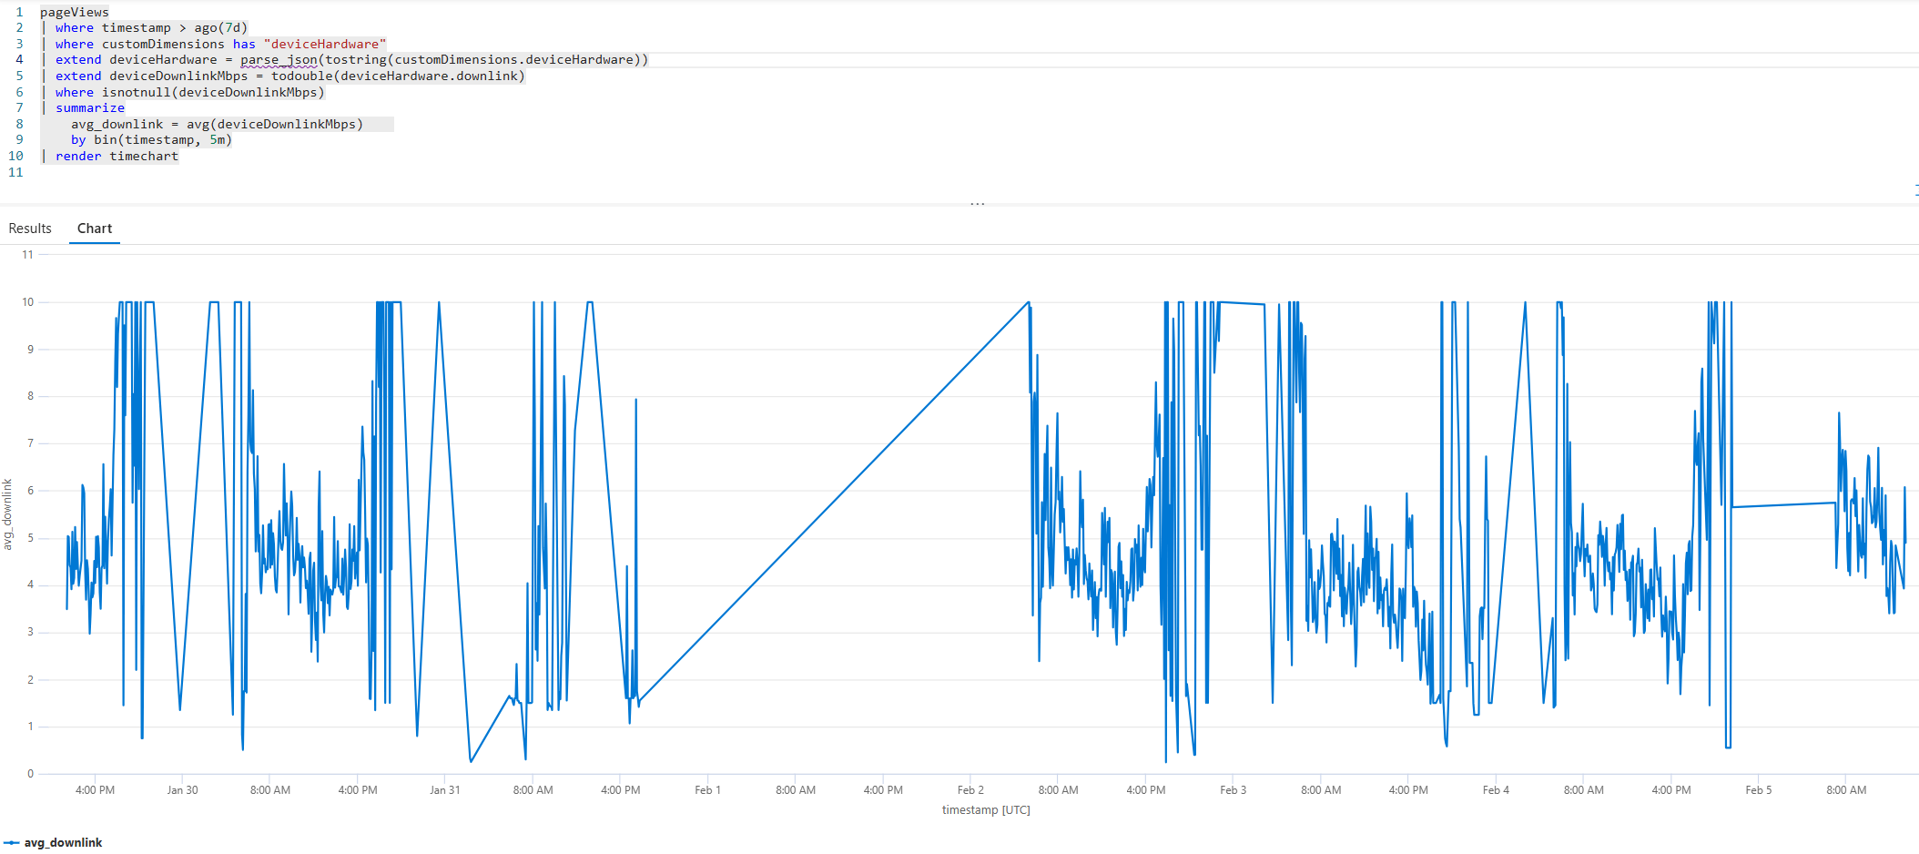Image resolution: width=1919 pixels, height=854 pixels.
Task: Select the Chart tab
Action: click(95, 229)
